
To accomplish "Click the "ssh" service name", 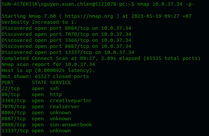I will tap(54, 88).
